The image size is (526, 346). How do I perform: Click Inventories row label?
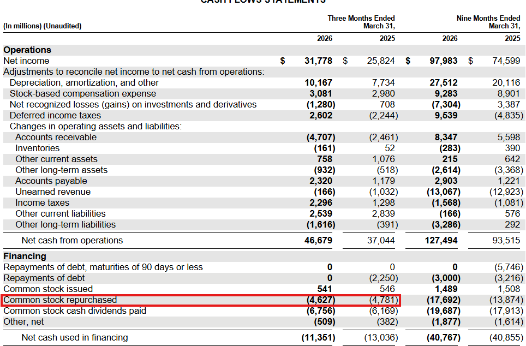pyautogui.click(x=38, y=148)
